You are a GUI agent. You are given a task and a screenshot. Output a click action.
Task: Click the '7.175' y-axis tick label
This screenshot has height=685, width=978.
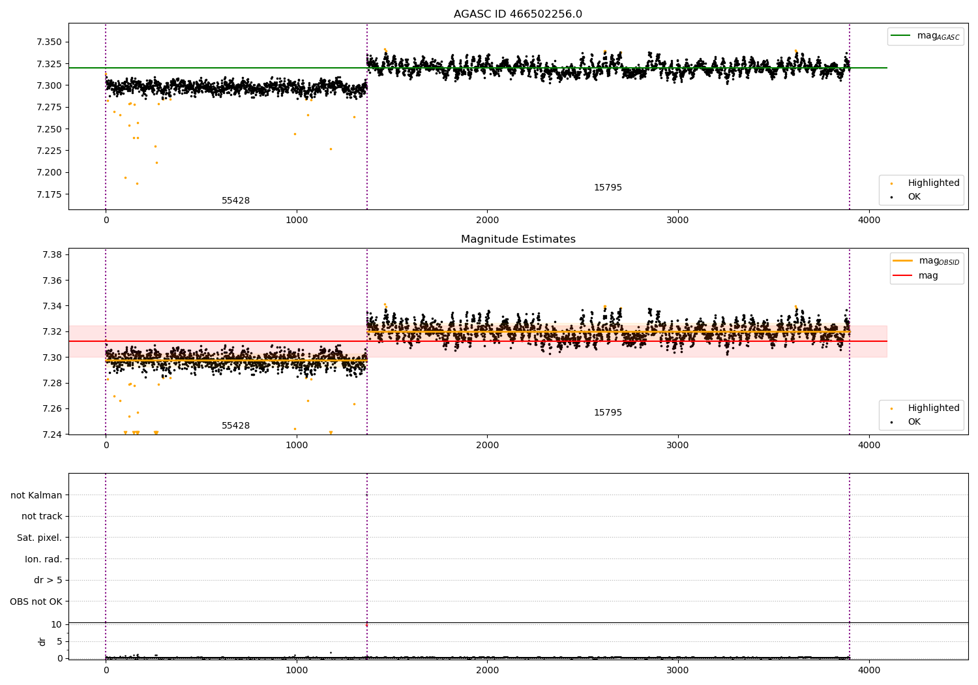49,194
